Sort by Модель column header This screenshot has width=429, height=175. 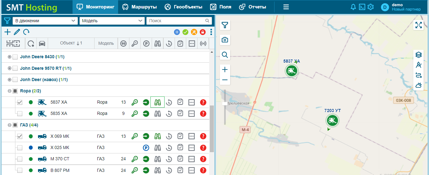coord(106,43)
